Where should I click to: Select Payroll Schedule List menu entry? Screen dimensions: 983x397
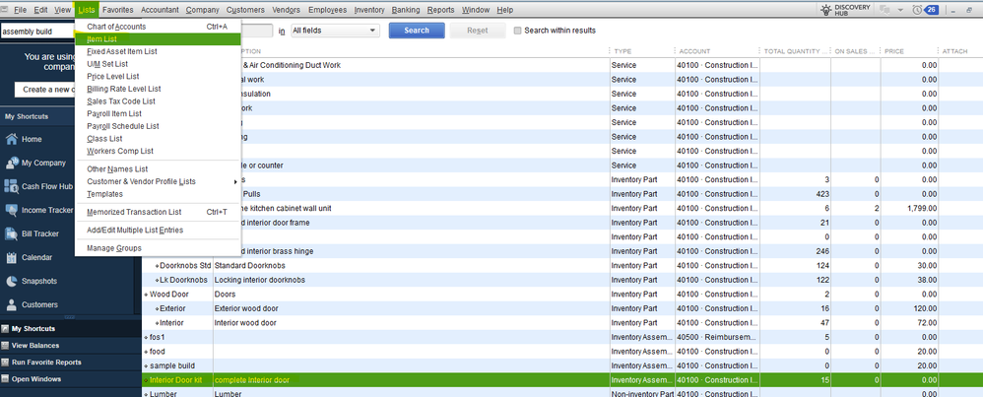click(x=158, y=126)
